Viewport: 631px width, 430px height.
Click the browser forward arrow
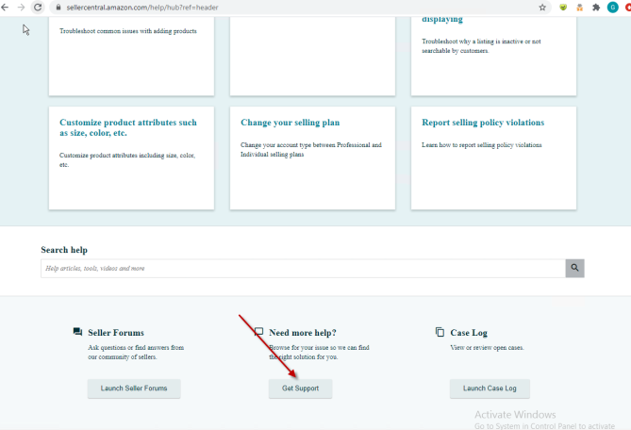pyautogui.click(x=21, y=8)
